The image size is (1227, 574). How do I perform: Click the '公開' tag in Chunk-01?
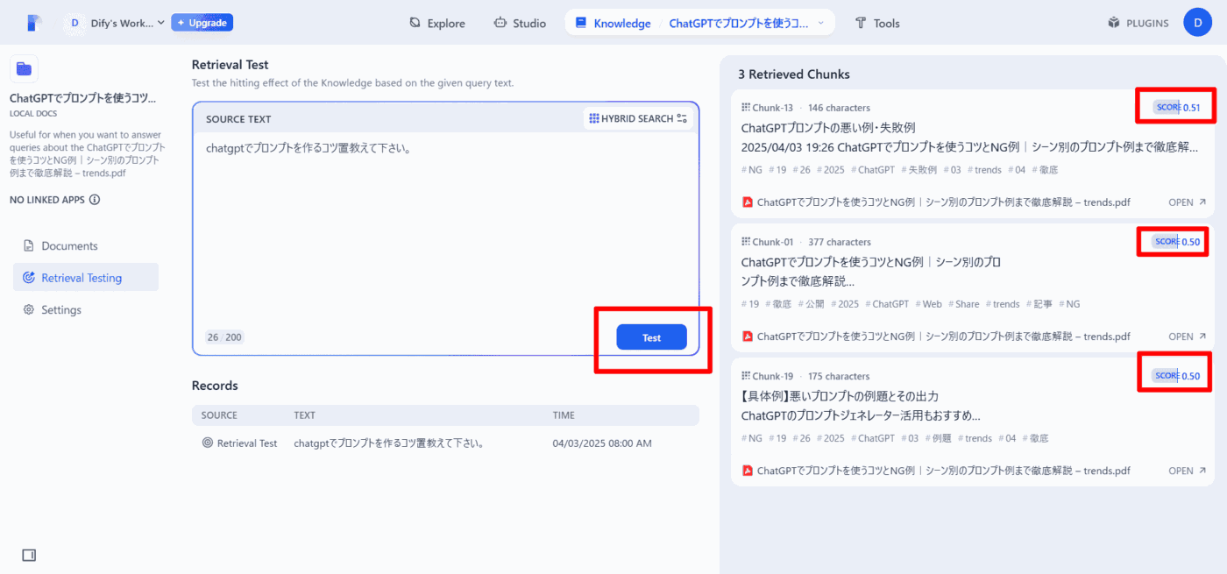(811, 304)
